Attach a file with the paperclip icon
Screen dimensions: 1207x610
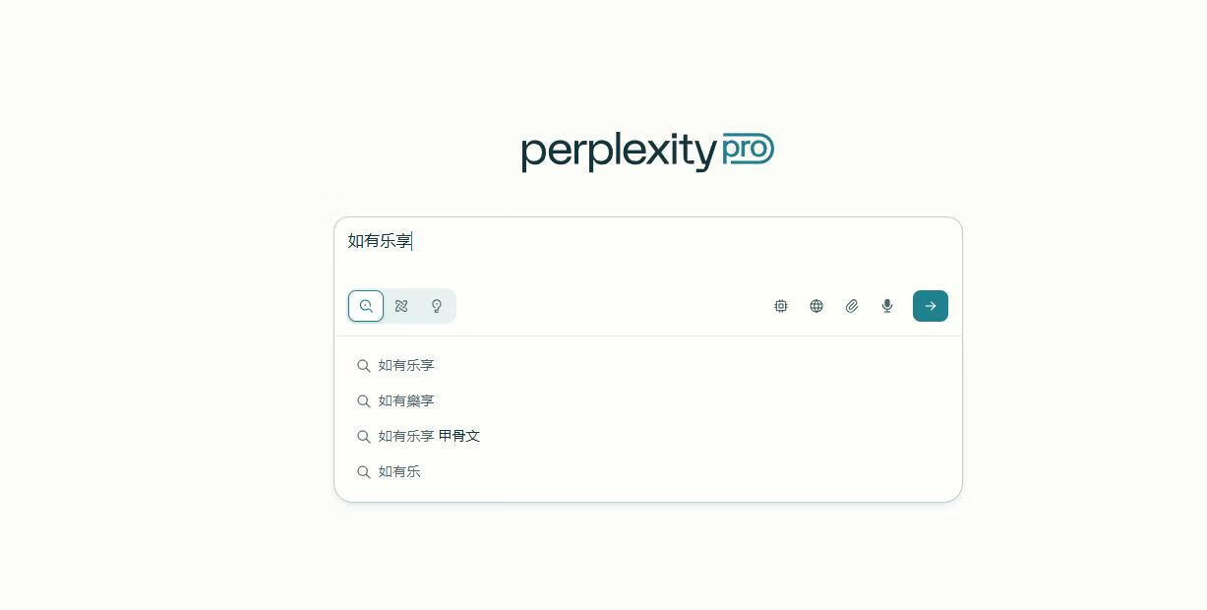tap(852, 306)
